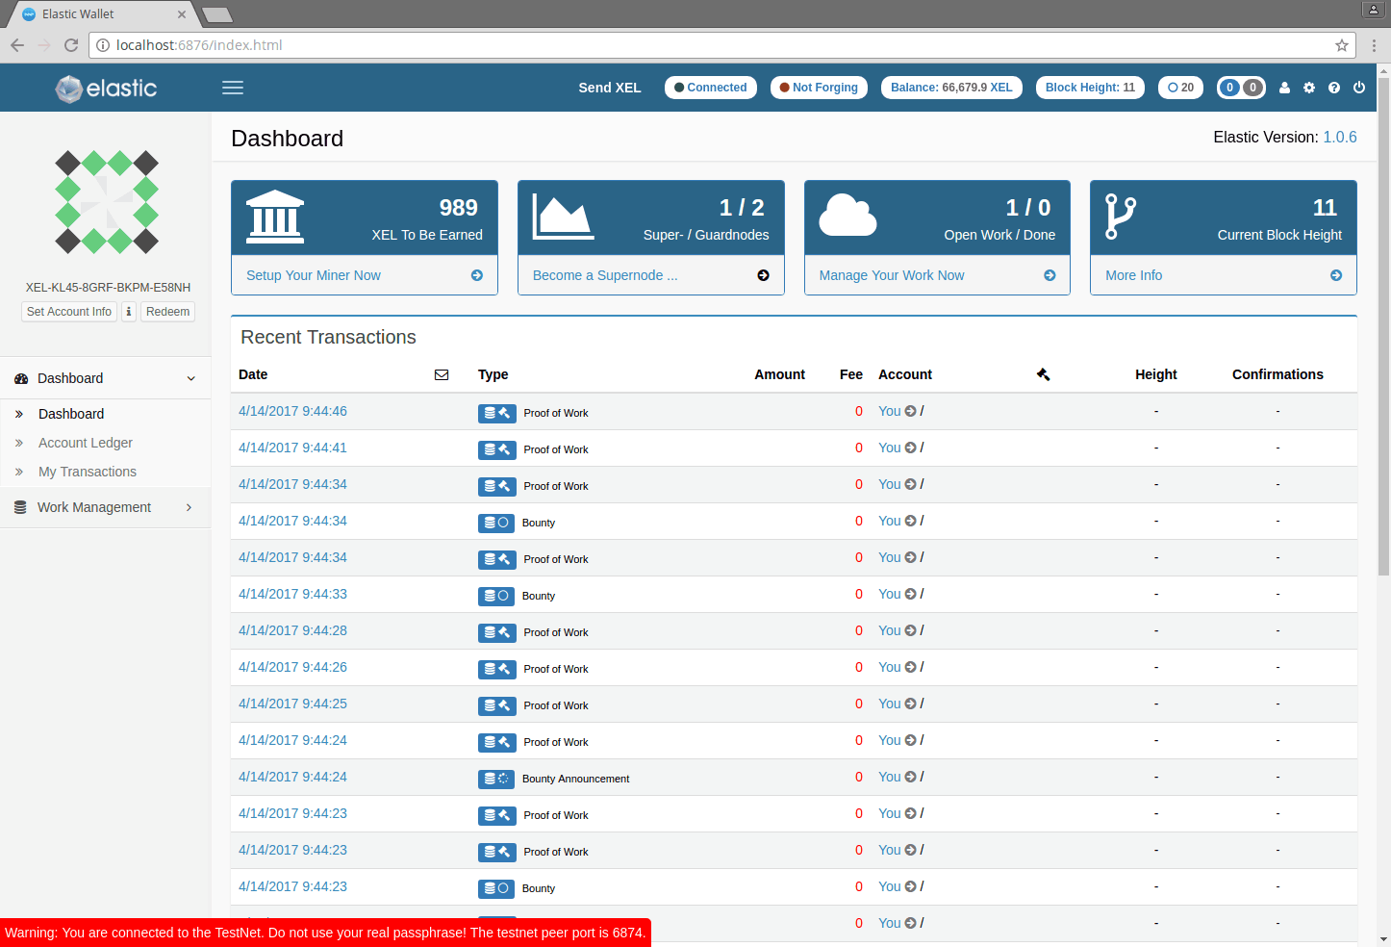The height and width of the screenshot is (947, 1391).
Task: Click the branch icon on Block Height card
Action: coord(1121,217)
